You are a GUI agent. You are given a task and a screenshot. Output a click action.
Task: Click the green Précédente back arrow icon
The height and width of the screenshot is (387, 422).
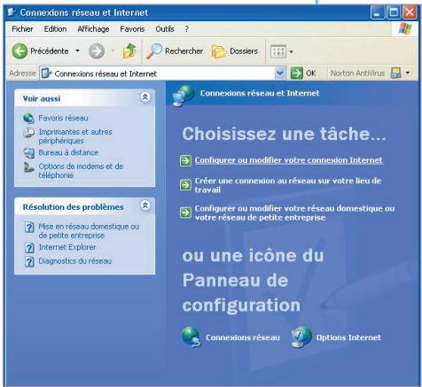[20, 51]
